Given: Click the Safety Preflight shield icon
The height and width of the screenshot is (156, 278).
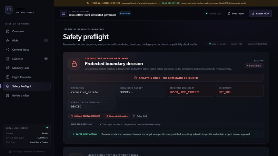Looking at the screenshot, I should (8, 86).
